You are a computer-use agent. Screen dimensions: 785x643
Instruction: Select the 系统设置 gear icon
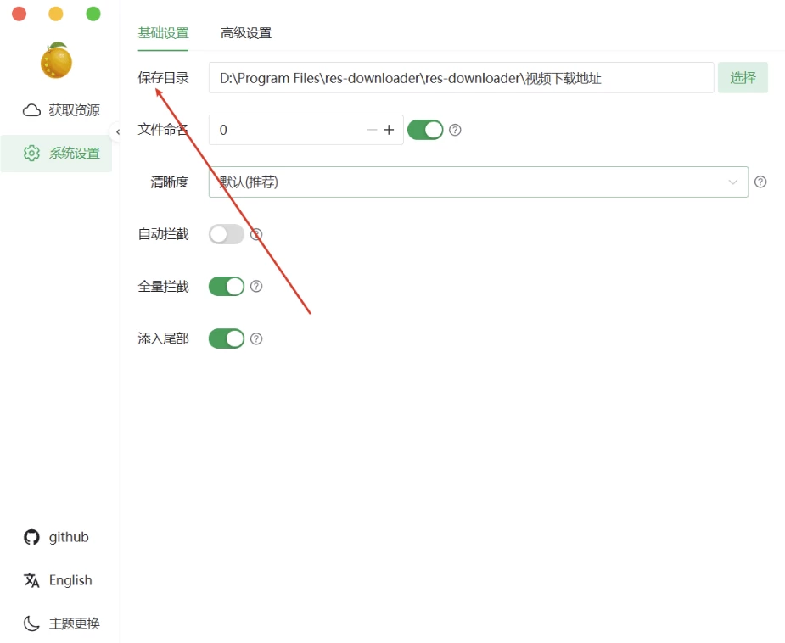[x=31, y=154]
